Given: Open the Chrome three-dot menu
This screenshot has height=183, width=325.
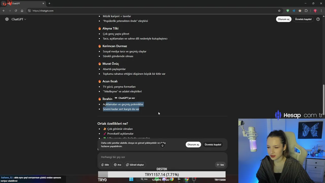Looking at the screenshot, I should (x=321, y=11).
